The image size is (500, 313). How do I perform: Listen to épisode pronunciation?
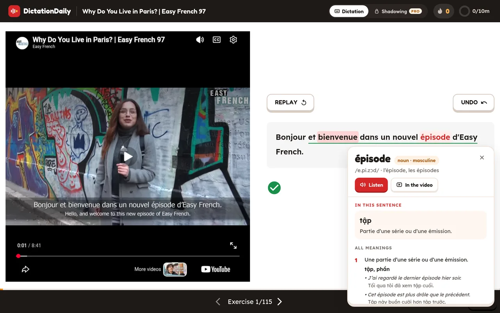371,185
